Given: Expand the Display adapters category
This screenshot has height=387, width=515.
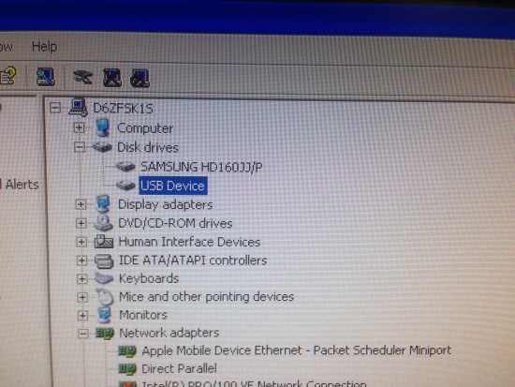Looking at the screenshot, I should click(81, 204).
